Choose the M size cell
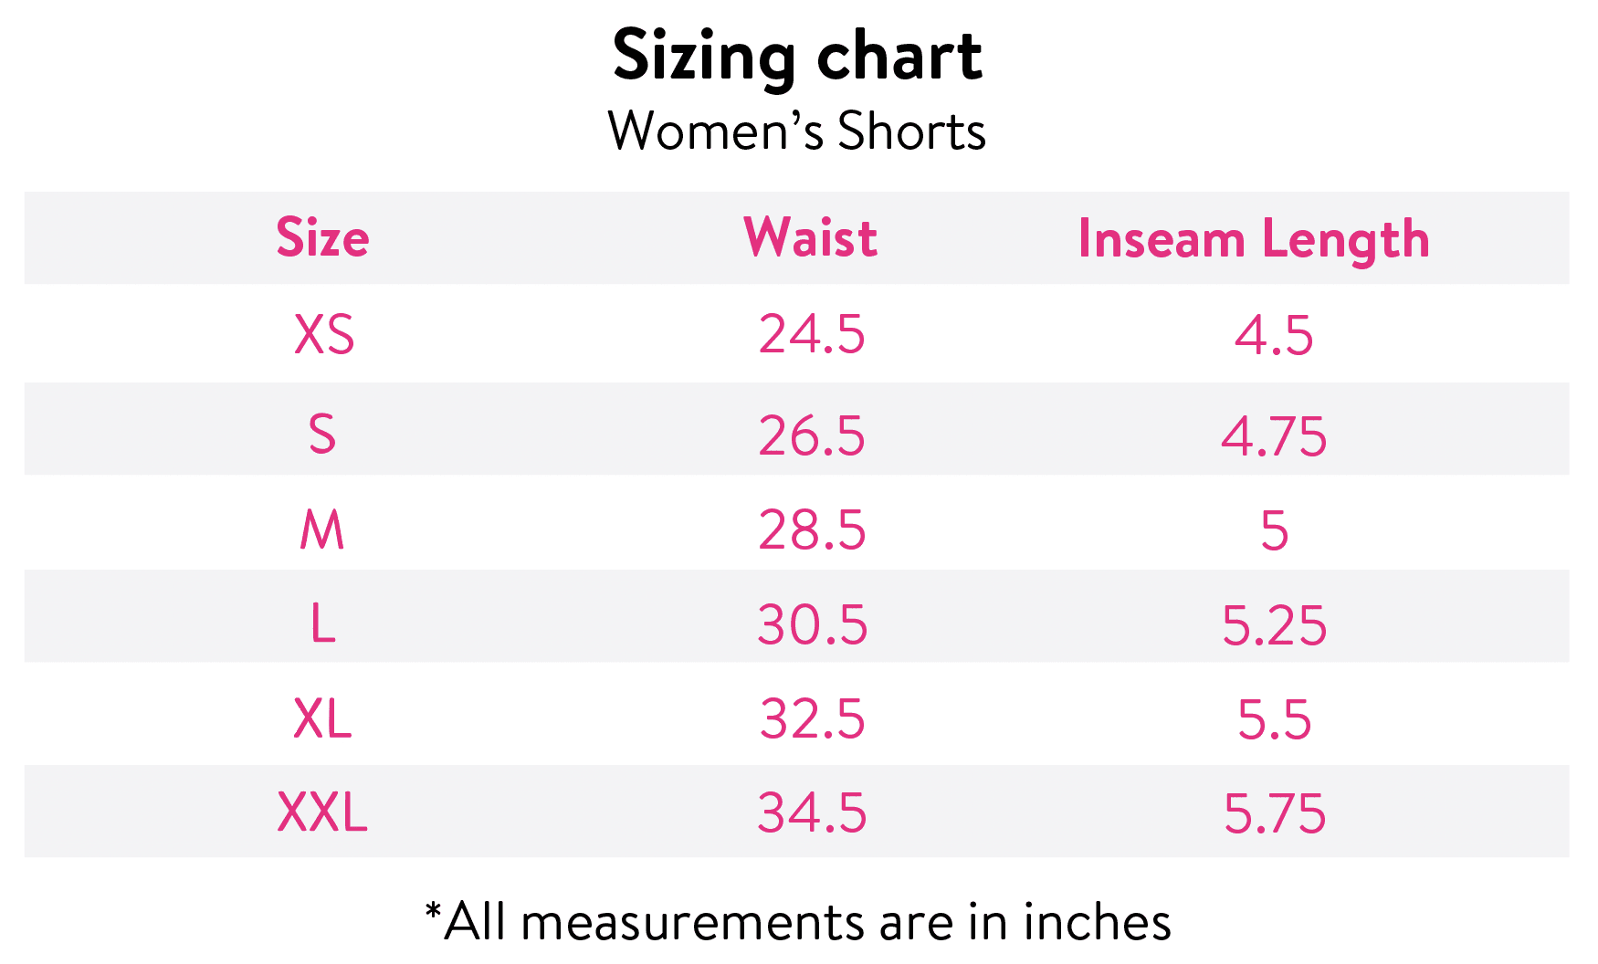1598x964 pixels. [322, 530]
